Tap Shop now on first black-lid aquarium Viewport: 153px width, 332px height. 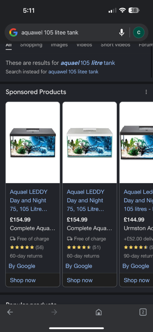click(23, 280)
